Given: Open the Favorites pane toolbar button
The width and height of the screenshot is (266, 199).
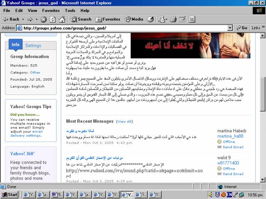Looking at the screenshot, I should (108, 19).
